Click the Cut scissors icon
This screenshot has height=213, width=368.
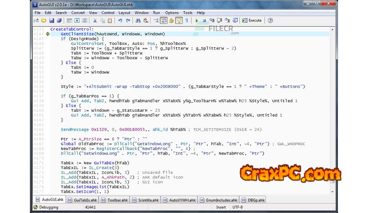(95, 21)
